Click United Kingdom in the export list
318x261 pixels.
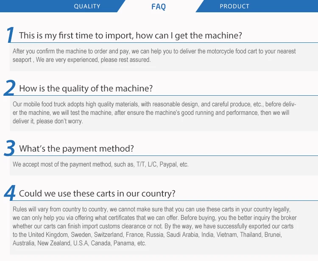coord(47,235)
